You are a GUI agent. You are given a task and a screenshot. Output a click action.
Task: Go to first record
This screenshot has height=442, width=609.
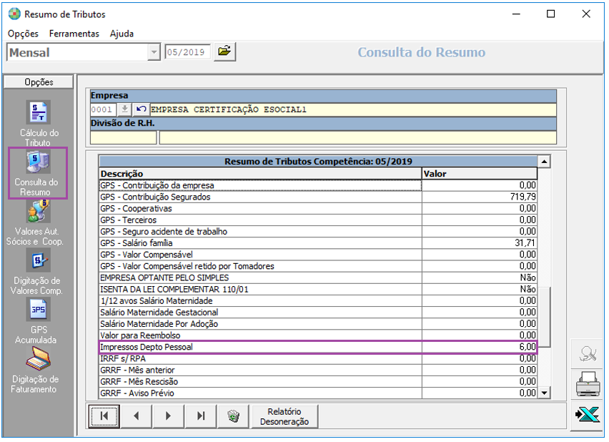(x=104, y=416)
